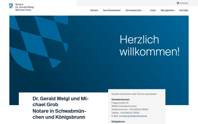Screen dimensions: 198x124
Task: Click the half-circle contrast icon
Action: point(178,3)
